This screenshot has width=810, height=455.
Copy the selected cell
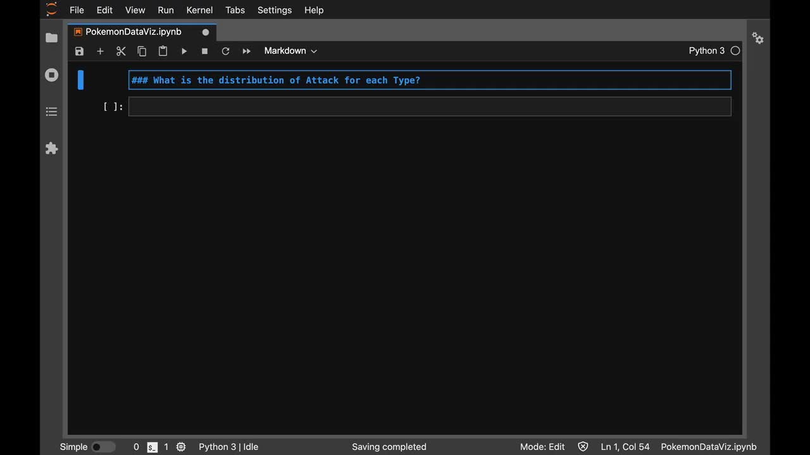tap(142, 51)
